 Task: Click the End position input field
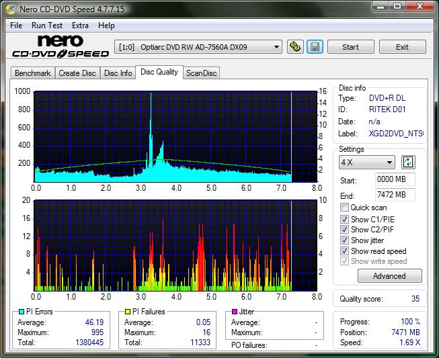click(x=395, y=195)
